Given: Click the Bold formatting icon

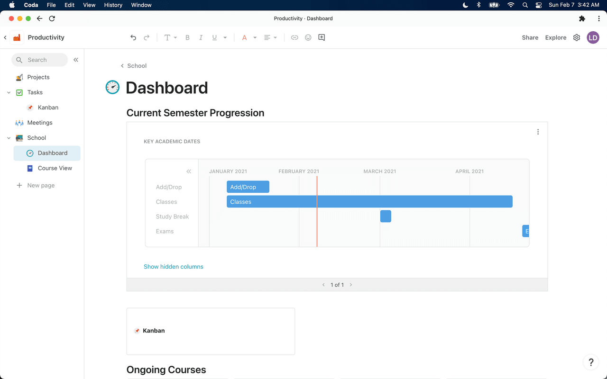Looking at the screenshot, I should coord(187,37).
